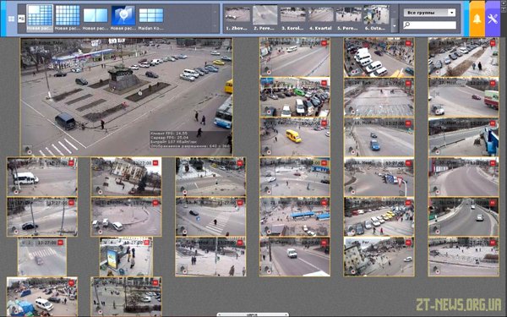Toggle the archive mode icon on large camera view

click(x=28, y=150)
